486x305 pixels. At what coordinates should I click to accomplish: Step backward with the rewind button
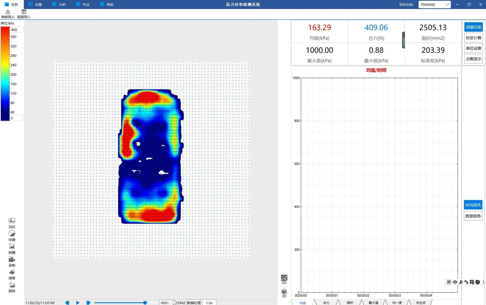67,303
